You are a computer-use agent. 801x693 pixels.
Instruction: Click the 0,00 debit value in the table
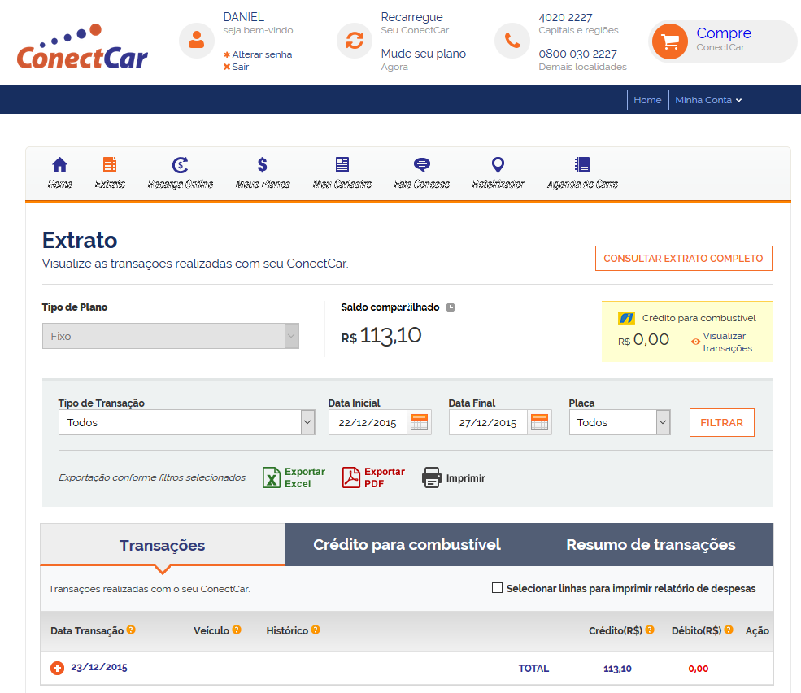(699, 669)
